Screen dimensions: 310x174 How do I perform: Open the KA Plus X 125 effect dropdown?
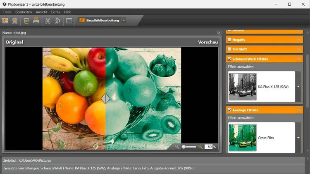point(298,87)
